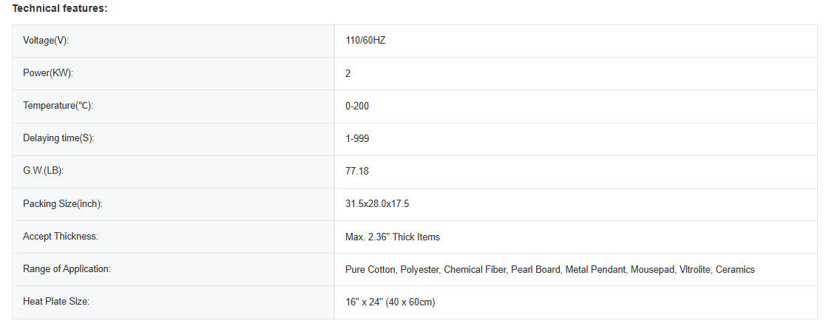
Task: Click the 'Max. 2.36" Thick Items' text
Action: [393, 237]
